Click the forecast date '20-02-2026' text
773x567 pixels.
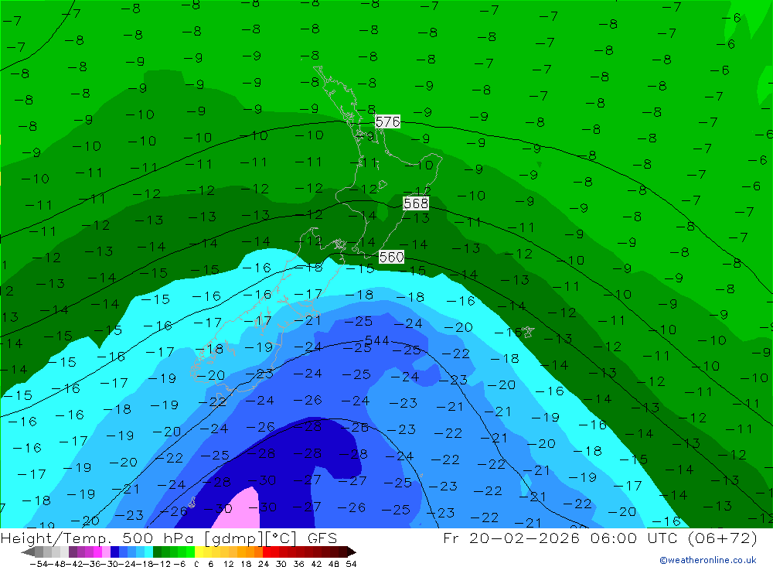pyautogui.click(x=524, y=538)
